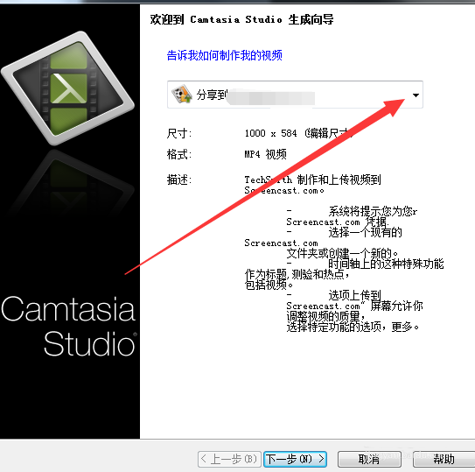475x472 pixels.
Task: Click the 格式: label
Action: tap(179, 154)
